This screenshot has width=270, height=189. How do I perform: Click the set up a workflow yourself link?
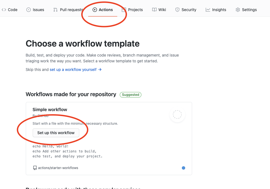[73, 70]
